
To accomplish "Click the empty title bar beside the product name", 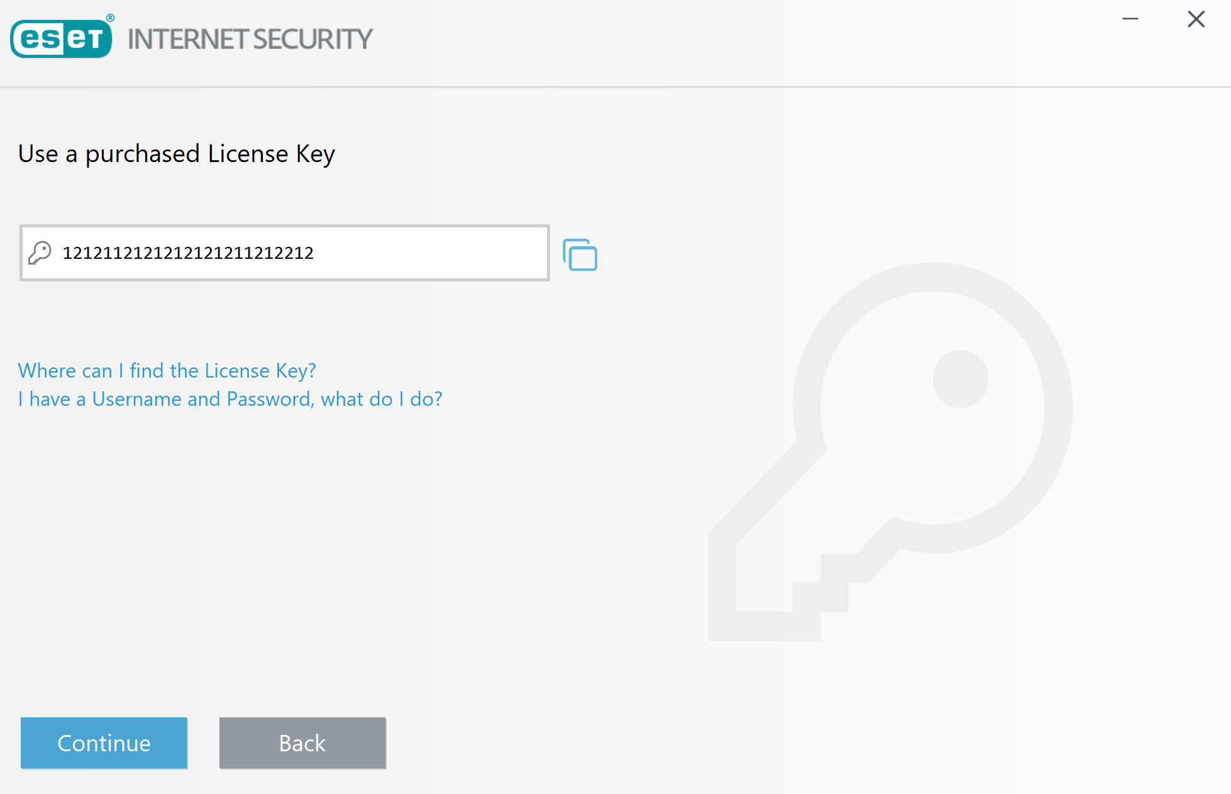I will (x=742, y=39).
